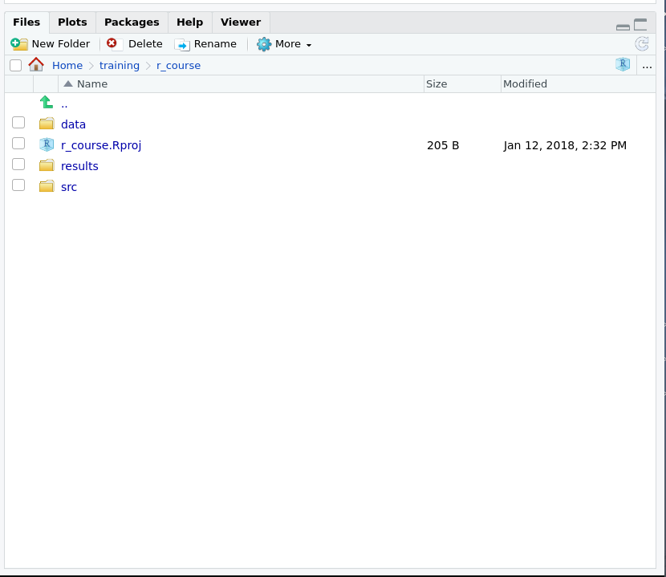Click the Home house icon
This screenshot has height=577, width=666.
[x=36, y=65]
